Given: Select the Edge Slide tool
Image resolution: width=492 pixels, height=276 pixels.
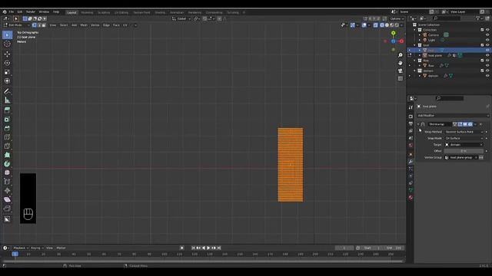Looking at the screenshot, I should click(7, 182).
